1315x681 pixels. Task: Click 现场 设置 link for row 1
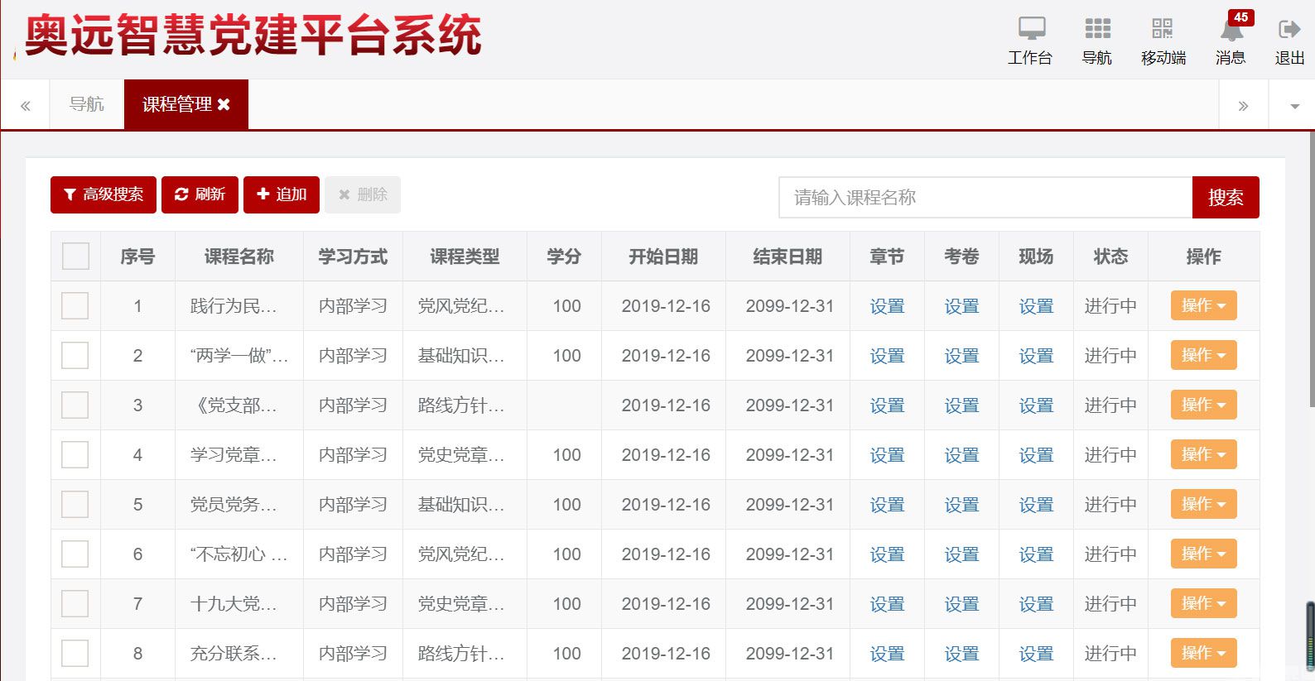click(1036, 306)
